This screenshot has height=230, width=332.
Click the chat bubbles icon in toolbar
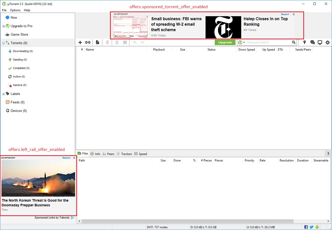[312, 43]
